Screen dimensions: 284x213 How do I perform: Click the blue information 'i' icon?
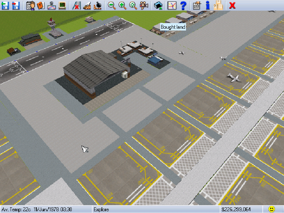[208, 5]
